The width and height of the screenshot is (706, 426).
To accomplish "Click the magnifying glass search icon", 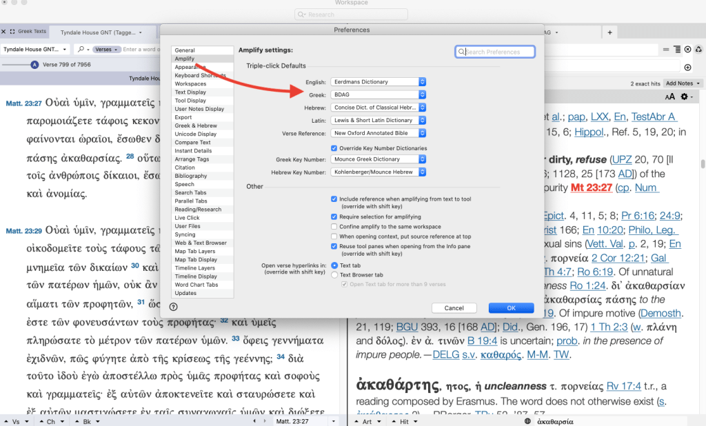I will point(81,50).
